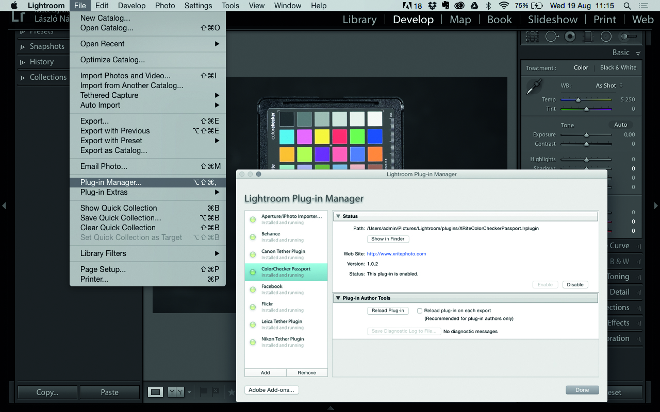The height and width of the screenshot is (412, 660).
Task: Select the Radial Filter tool
Action: pyautogui.click(x=606, y=37)
